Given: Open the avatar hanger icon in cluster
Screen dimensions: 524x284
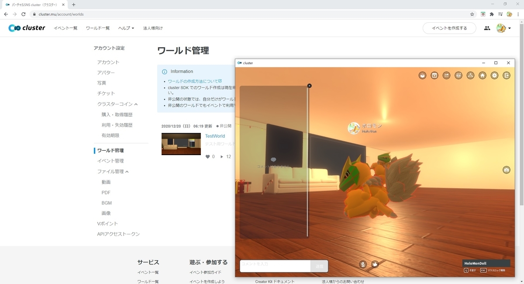Looking at the screenshot, I should click(x=471, y=75).
